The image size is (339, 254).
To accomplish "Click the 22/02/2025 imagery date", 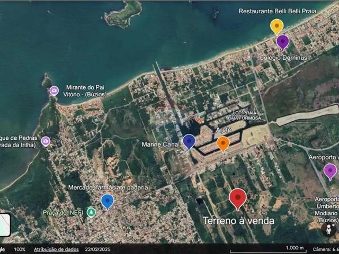I will coord(97,249).
